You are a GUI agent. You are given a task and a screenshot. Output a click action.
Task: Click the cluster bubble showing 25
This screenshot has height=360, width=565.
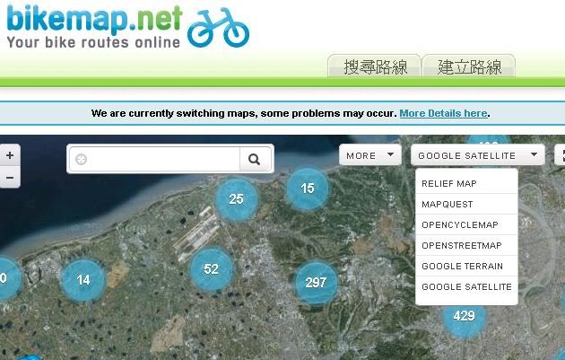click(x=236, y=199)
